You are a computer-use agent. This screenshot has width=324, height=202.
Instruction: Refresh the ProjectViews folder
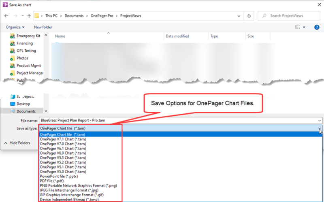coord(249,16)
